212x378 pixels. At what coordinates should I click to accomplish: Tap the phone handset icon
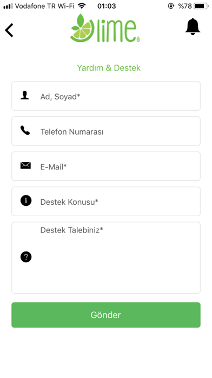tap(25, 130)
